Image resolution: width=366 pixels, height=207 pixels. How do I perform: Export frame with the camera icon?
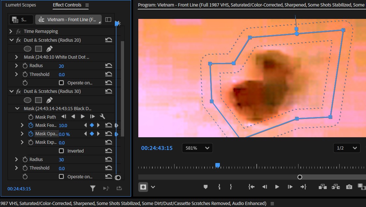(x=349, y=187)
